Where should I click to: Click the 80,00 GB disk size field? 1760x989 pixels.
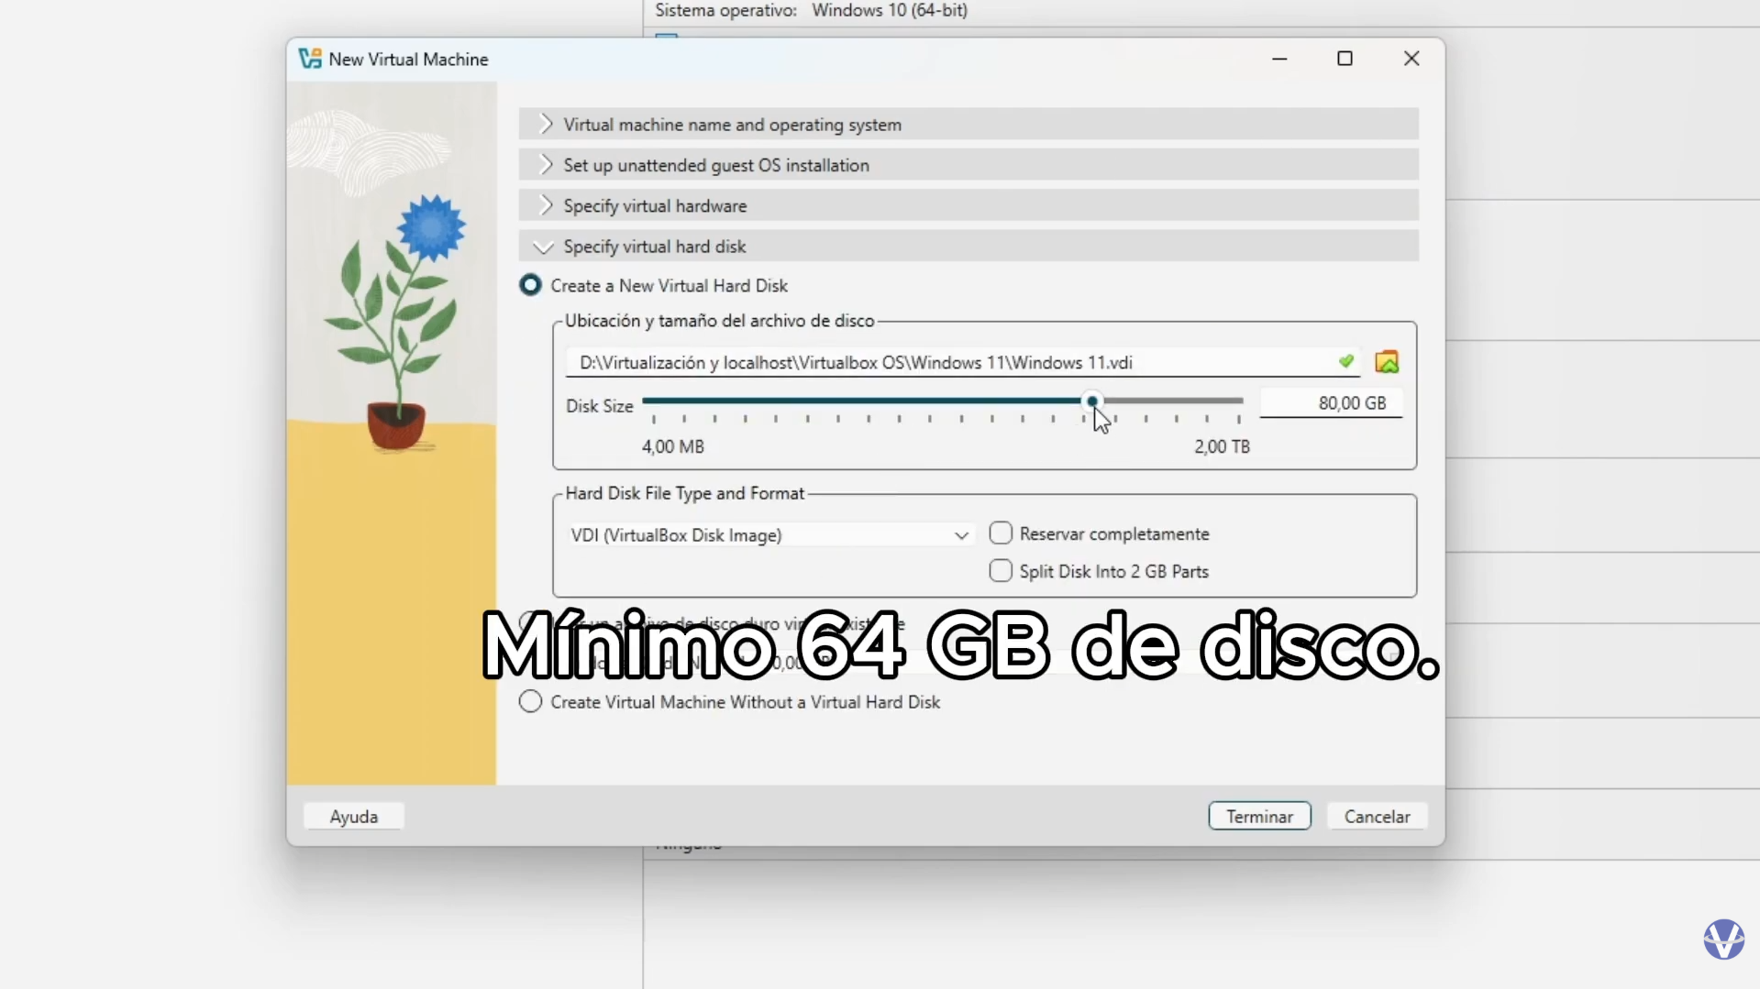pyautogui.click(x=1331, y=403)
